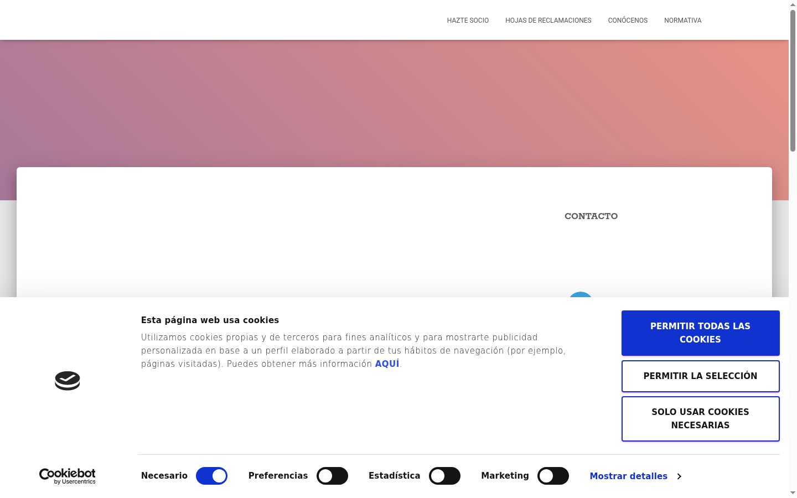Image resolution: width=797 pixels, height=498 pixels.
Task: Open HOJAS DE RECLAMACIONES page
Action: [548, 20]
